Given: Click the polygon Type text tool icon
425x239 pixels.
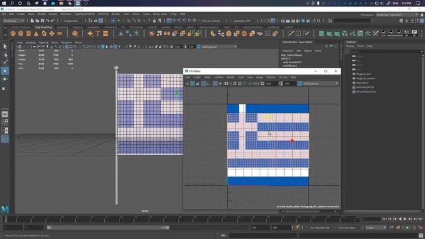Looking at the screenshot, I should [x=98, y=34].
